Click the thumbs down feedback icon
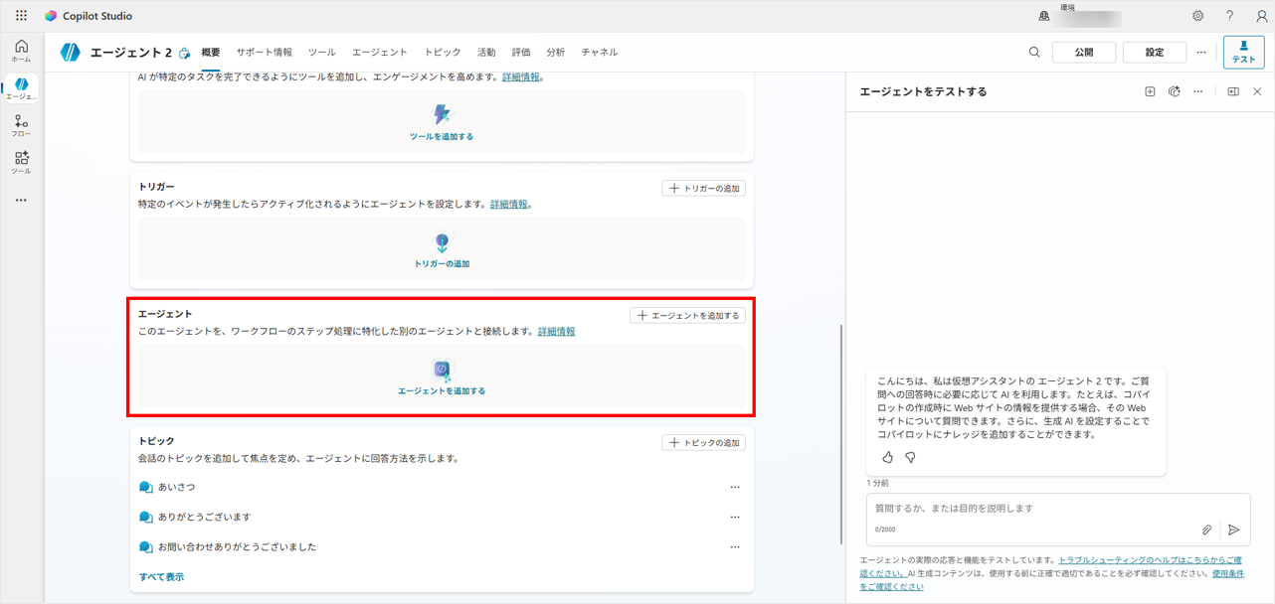Screen dimensions: 1275x604 click(910, 457)
